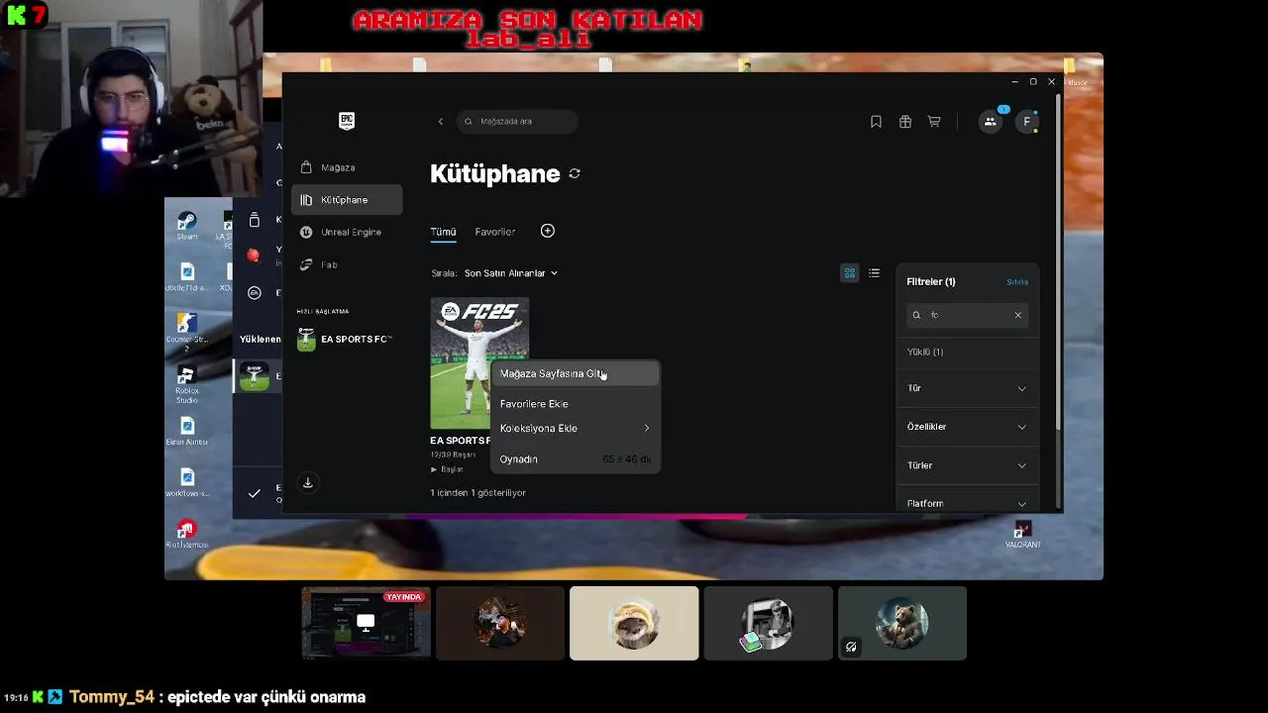Click the Başlat launch button under FC25

pos(447,469)
